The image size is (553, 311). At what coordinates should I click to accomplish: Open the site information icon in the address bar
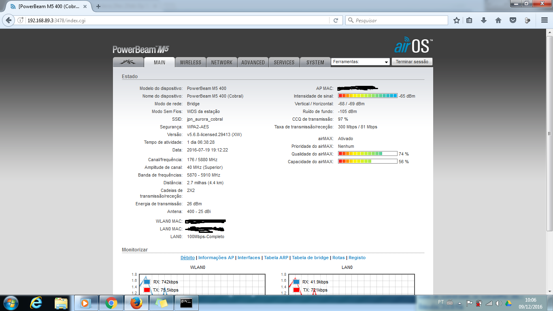(x=21, y=20)
